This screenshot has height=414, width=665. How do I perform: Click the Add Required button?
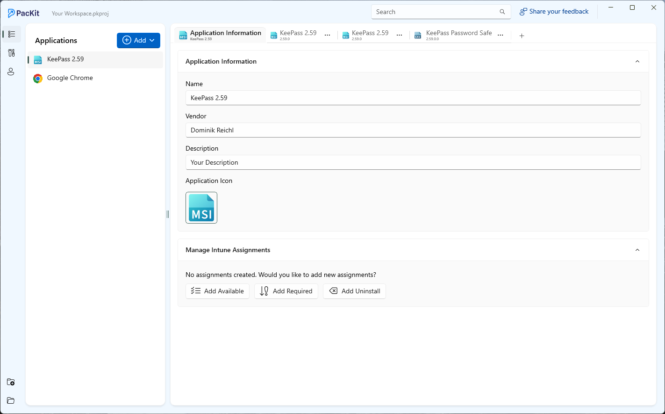coord(286,291)
